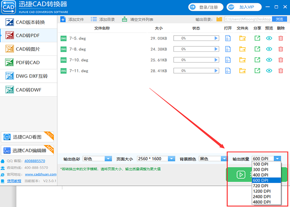Click the green start conversion play icon
The height and width of the screenshot is (207, 290).
click(x=241, y=174)
